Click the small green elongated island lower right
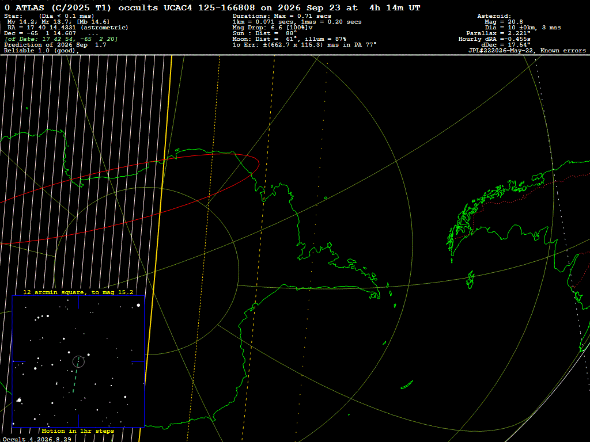 pos(407,385)
